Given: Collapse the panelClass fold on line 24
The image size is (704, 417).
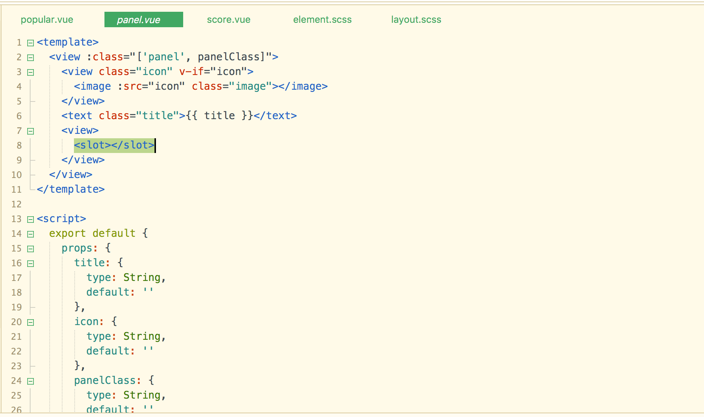Looking at the screenshot, I should (31, 381).
